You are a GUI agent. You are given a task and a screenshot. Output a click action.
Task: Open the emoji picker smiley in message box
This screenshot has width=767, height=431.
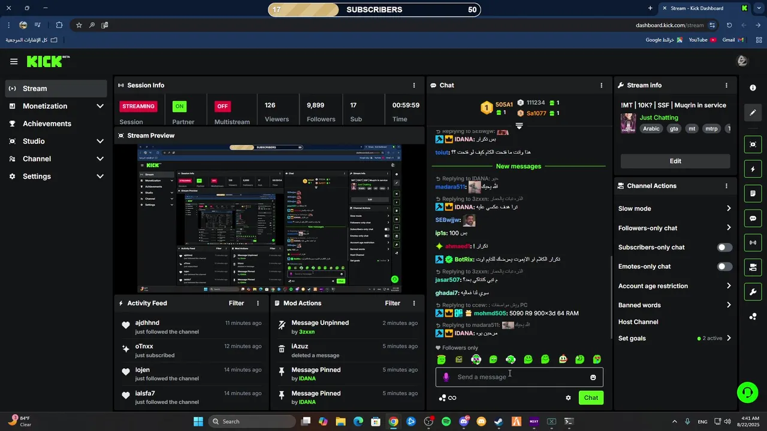click(593, 377)
